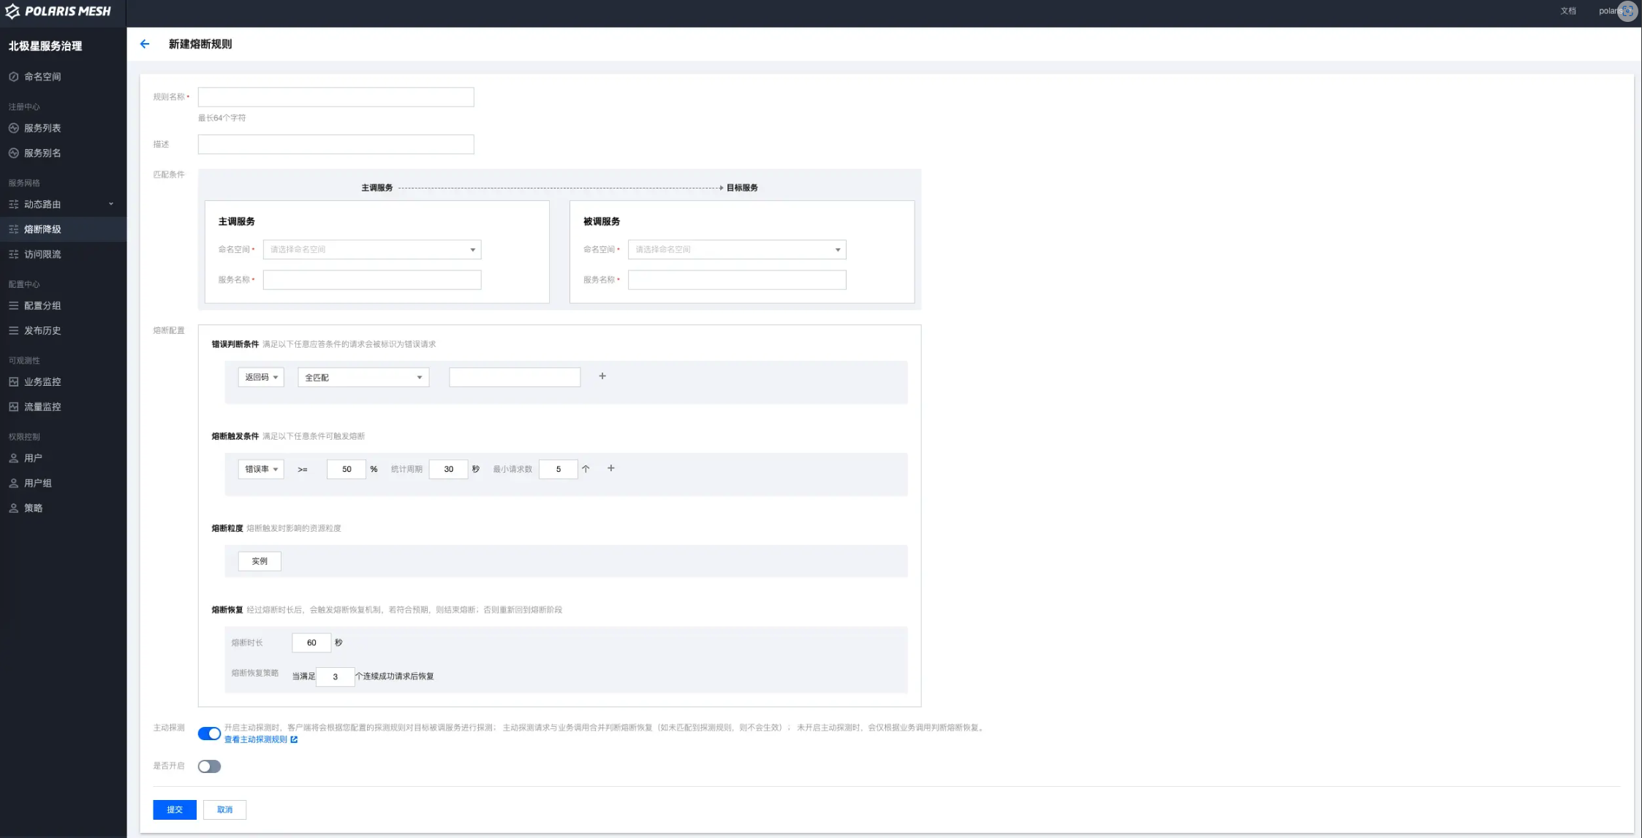Click the 最小请求数 field showing 5

coord(559,469)
